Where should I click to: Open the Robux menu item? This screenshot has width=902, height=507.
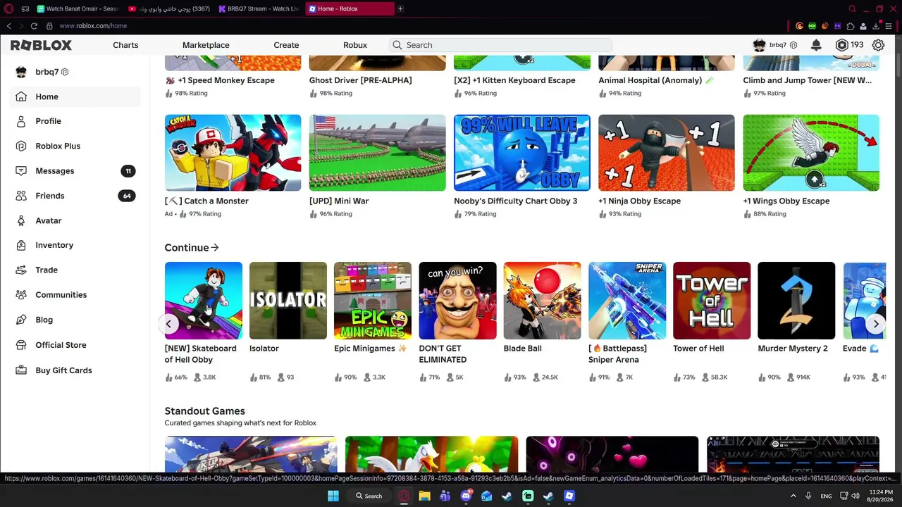(355, 45)
